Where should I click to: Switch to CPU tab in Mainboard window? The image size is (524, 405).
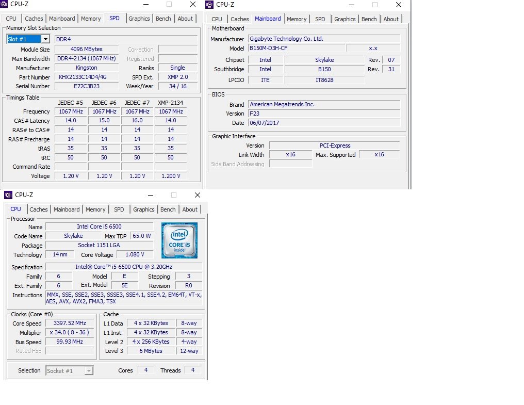click(217, 19)
